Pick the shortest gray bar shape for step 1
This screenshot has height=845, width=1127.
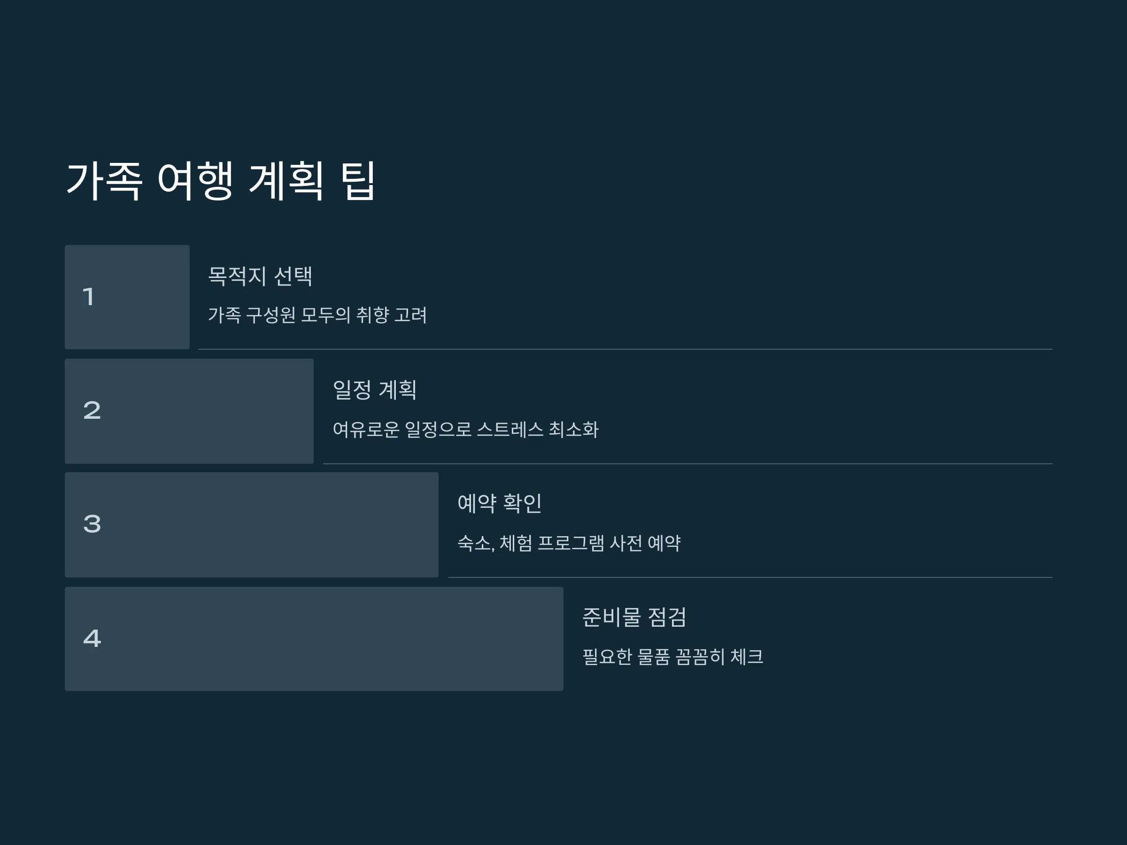127,297
